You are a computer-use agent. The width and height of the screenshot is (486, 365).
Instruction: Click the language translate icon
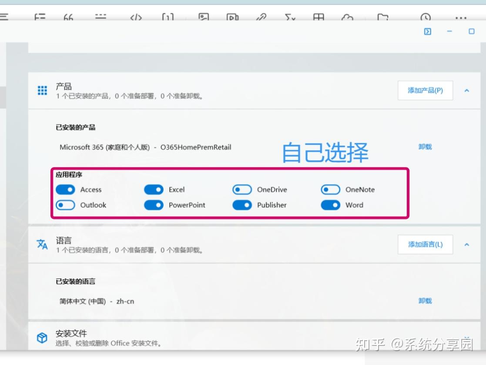[42, 244]
